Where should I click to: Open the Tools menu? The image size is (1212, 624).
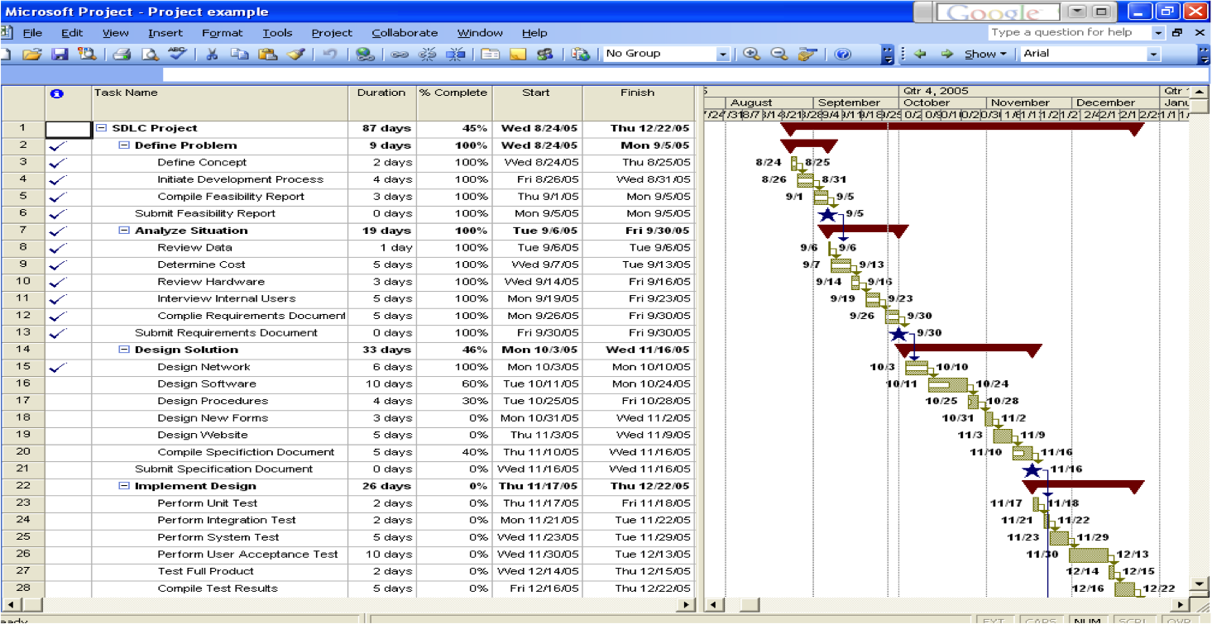click(277, 33)
